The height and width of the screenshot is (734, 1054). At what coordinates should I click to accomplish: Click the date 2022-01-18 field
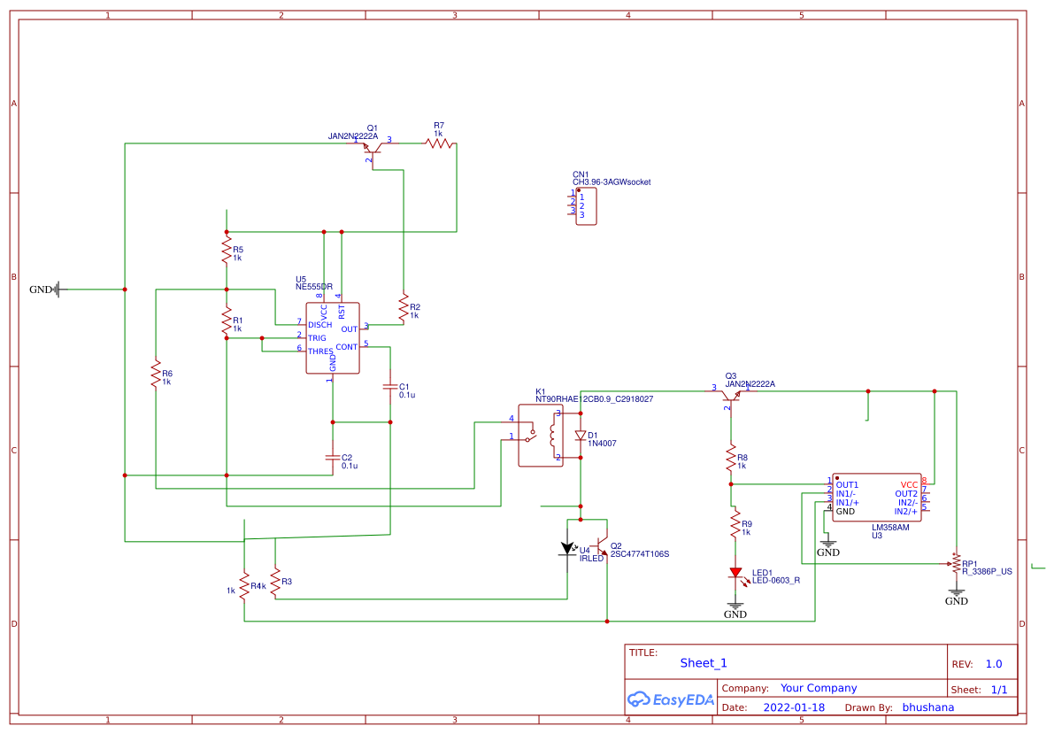coord(792,707)
